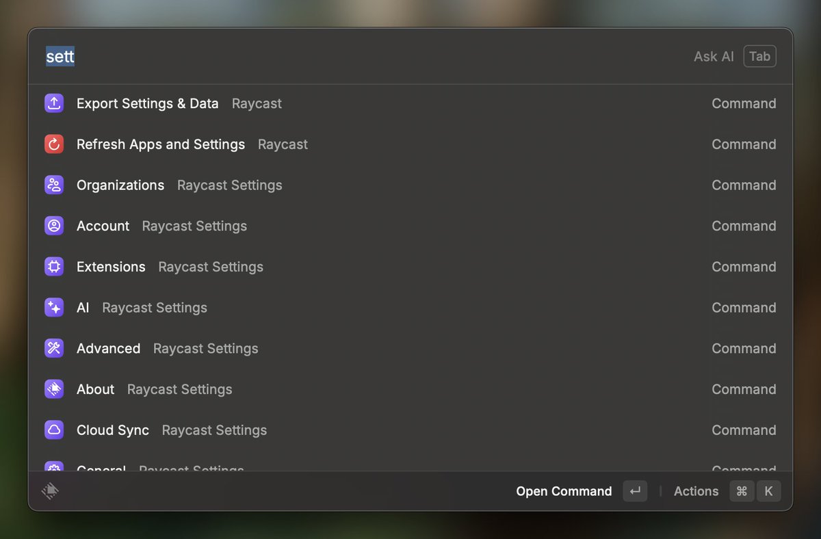Image resolution: width=821 pixels, height=539 pixels.
Task: Click 'Raycast' subtitle next to Export Settings
Action: point(257,103)
